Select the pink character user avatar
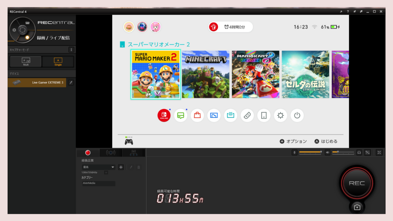Image resolution: width=393 pixels, height=221 pixels. click(x=155, y=27)
